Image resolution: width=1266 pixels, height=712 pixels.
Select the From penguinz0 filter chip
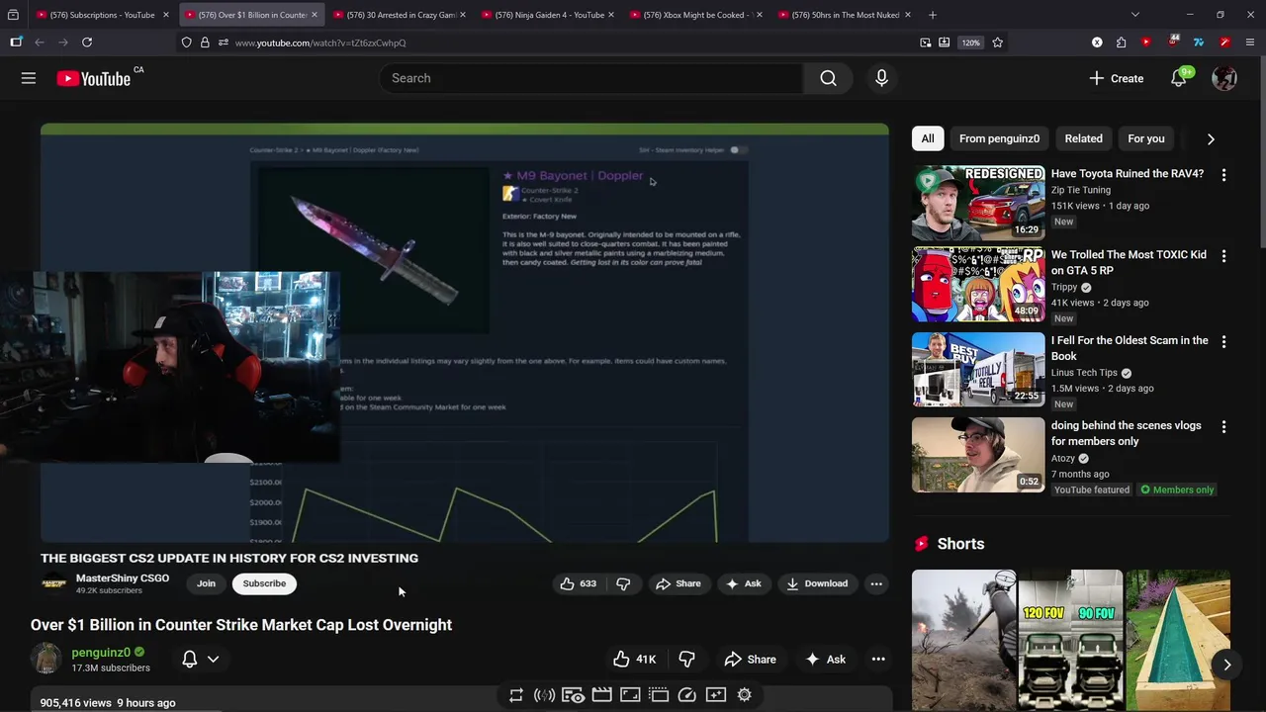(x=999, y=138)
